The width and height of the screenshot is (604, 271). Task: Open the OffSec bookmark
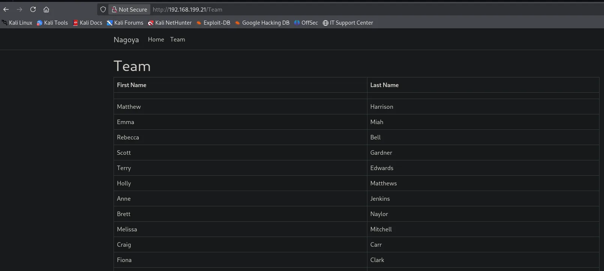[x=306, y=23]
